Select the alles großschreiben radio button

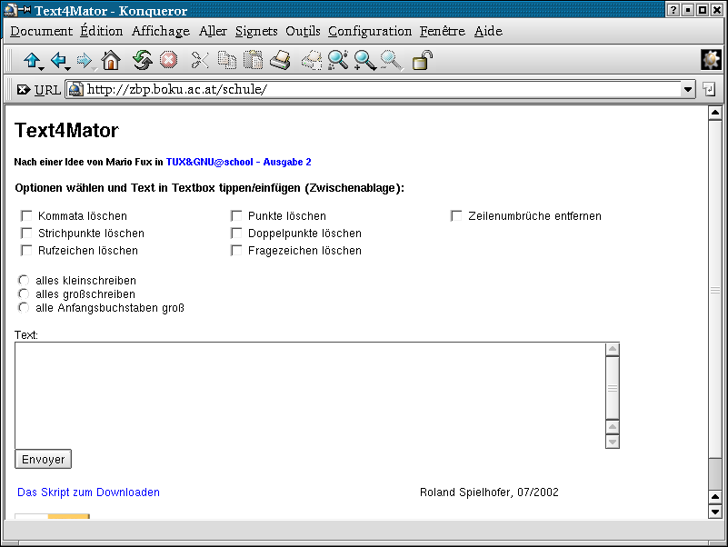(24, 294)
